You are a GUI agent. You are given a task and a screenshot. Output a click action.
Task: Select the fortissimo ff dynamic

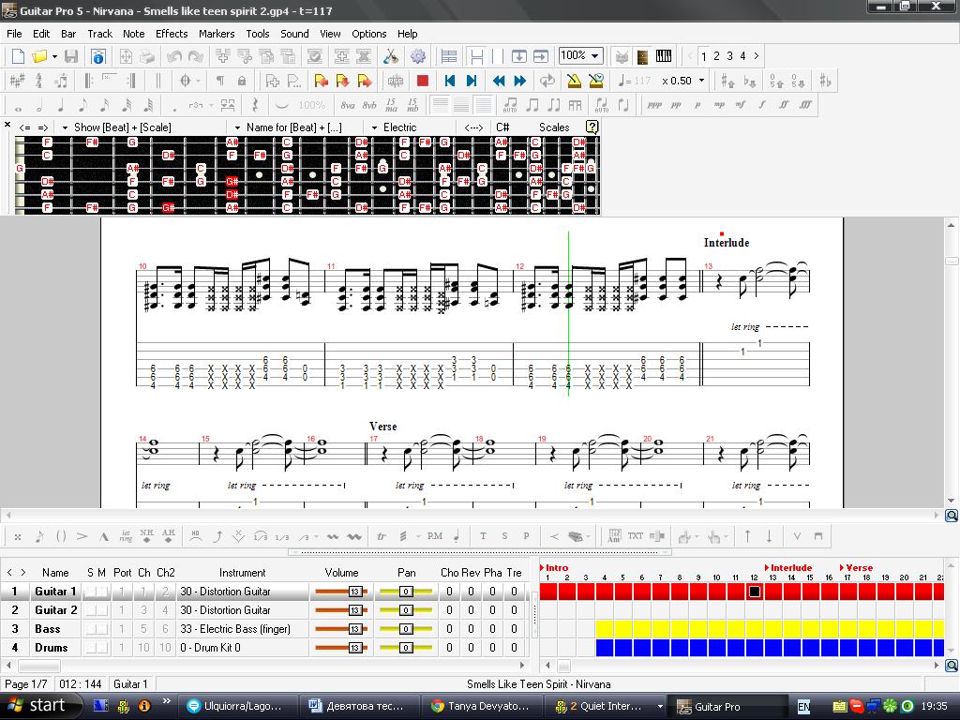784,105
